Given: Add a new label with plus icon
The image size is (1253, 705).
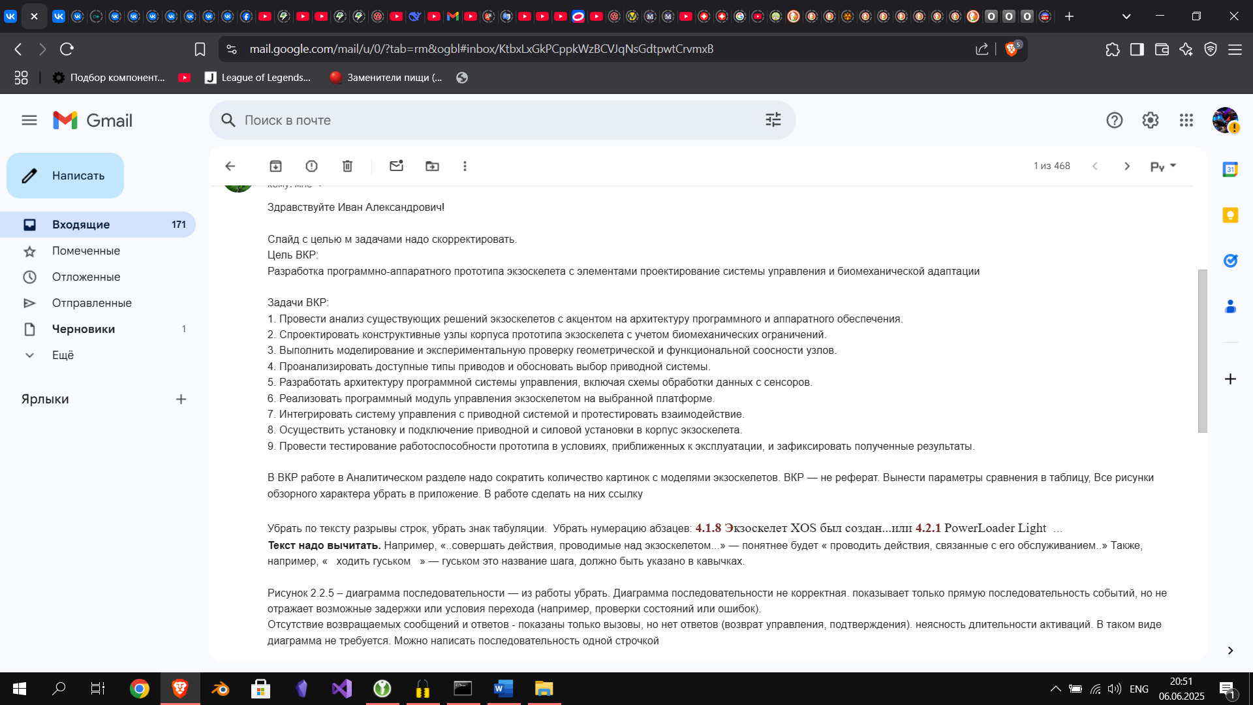Looking at the screenshot, I should click(181, 399).
